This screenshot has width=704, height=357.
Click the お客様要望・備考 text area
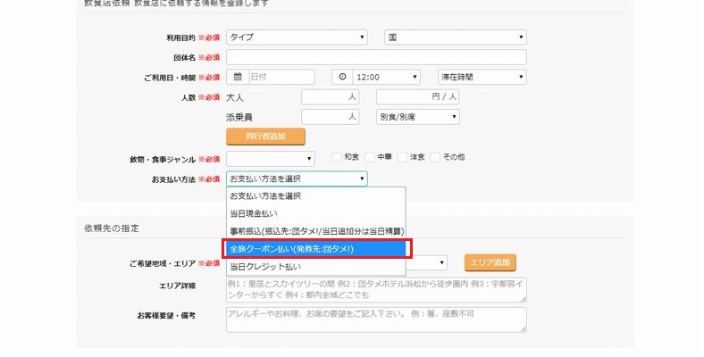coord(376,320)
